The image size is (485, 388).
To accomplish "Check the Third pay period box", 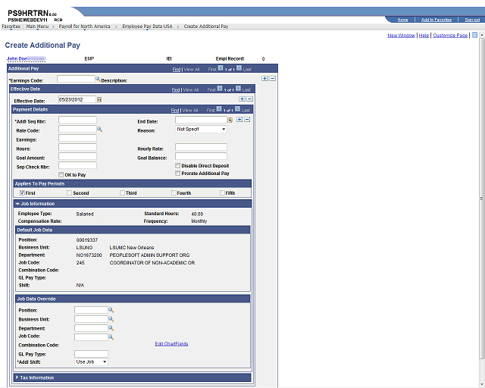I will pos(122,192).
